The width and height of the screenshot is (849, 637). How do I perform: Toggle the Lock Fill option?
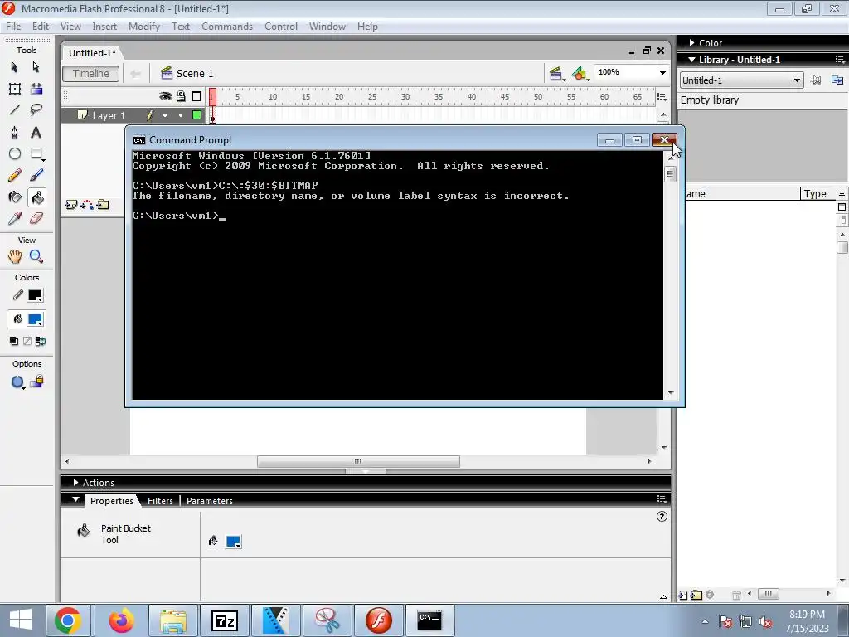point(36,382)
